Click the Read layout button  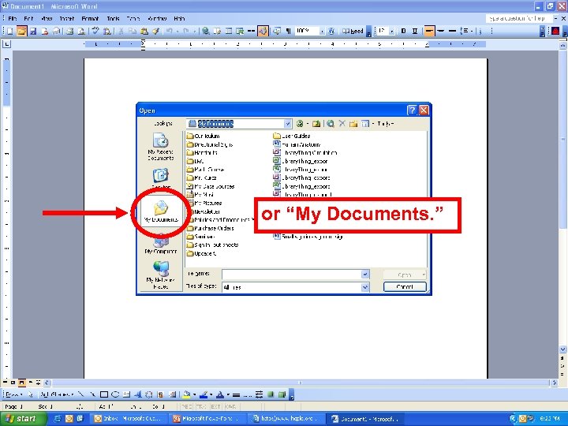point(353,31)
